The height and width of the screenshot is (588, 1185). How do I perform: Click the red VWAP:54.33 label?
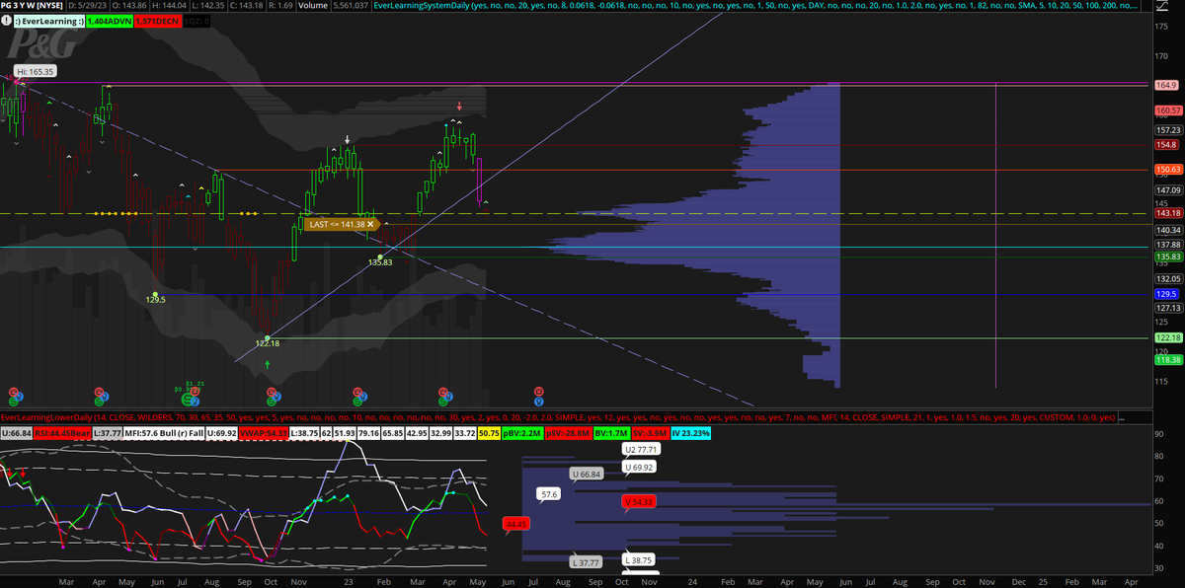click(x=264, y=433)
